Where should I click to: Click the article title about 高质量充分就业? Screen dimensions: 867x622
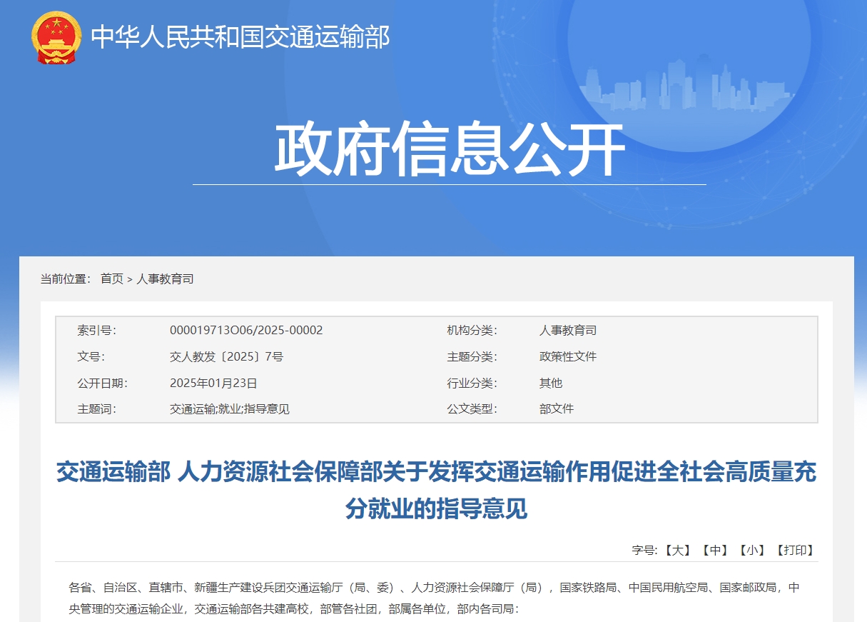point(436,490)
